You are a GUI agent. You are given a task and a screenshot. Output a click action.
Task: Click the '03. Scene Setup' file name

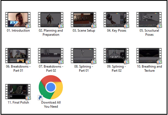tap(84, 31)
